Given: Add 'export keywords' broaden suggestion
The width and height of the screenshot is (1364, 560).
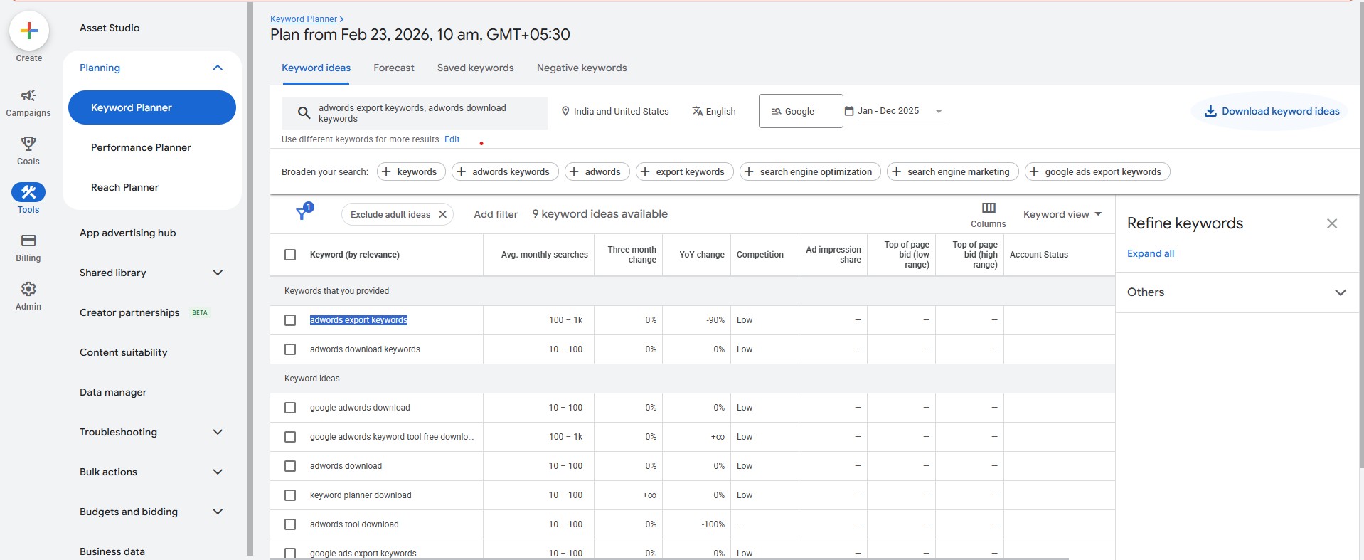Looking at the screenshot, I should coord(684,171).
